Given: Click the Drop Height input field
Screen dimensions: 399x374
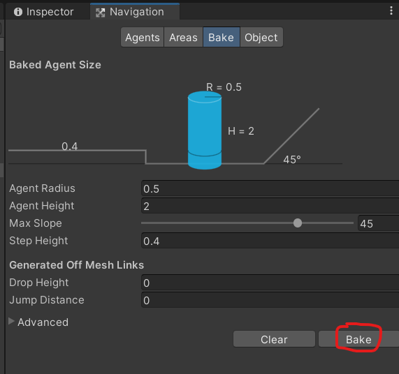Looking at the screenshot, I should tap(270, 283).
